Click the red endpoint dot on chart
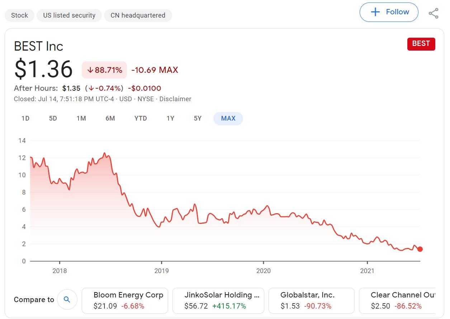Image resolution: width=450 pixels, height=319 pixels. click(420, 249)
